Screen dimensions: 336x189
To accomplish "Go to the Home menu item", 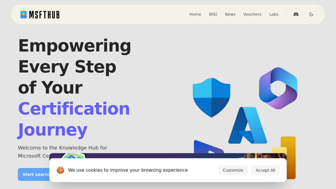I will [x=195, y=14].
